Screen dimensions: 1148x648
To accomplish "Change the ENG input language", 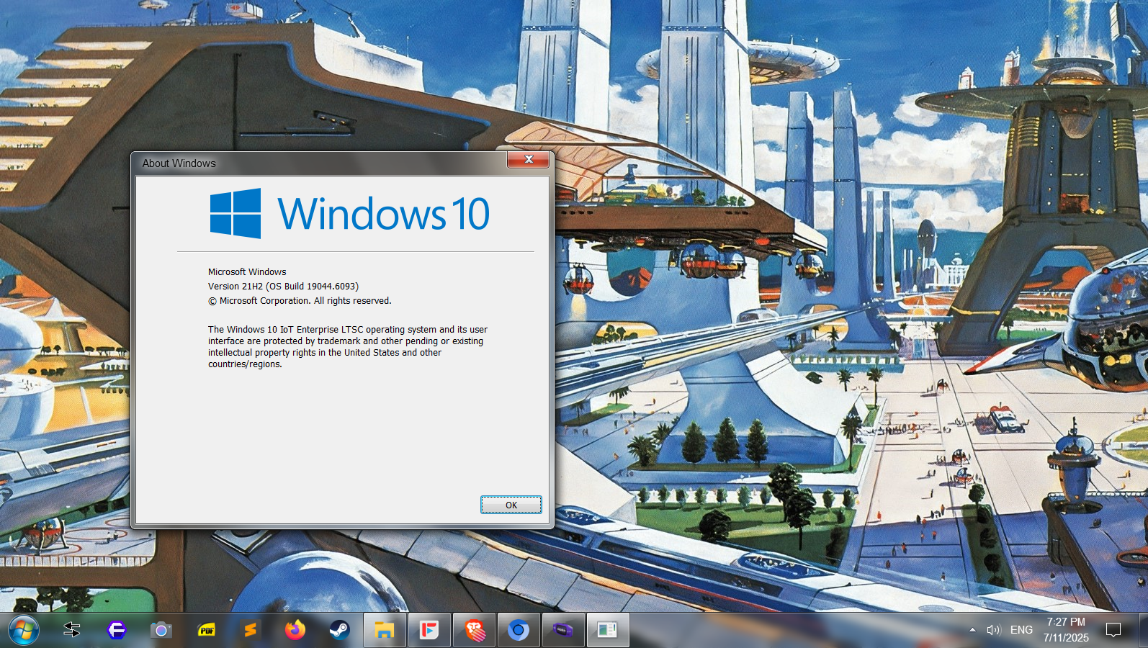I will point(1021,630).
